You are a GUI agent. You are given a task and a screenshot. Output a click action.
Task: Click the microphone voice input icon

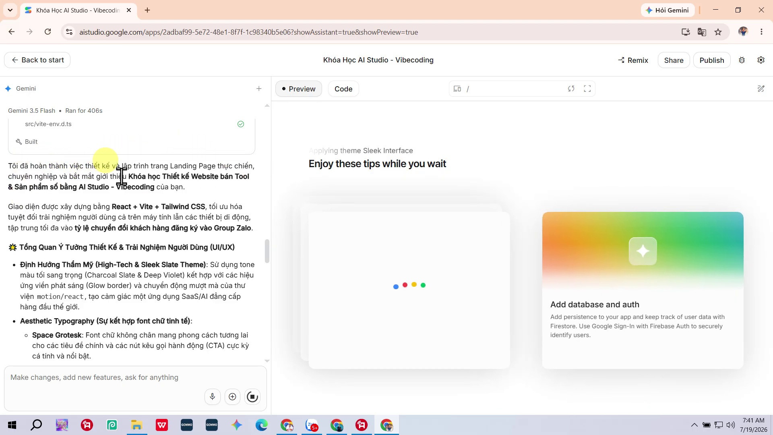point(212,397)
